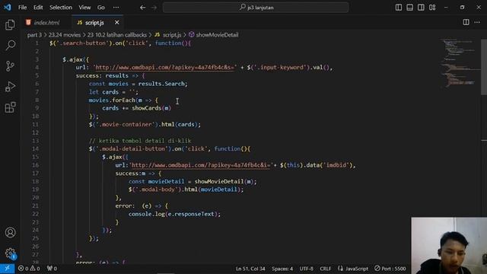Image resolution: width=487 pixels, height=274 pixels.
Task: Select '23.24 movies' breadcrumb segment
Action: (x=64, y=35)
